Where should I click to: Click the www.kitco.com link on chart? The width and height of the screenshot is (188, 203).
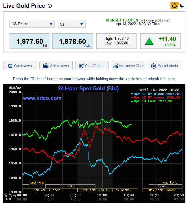point(42,98)
